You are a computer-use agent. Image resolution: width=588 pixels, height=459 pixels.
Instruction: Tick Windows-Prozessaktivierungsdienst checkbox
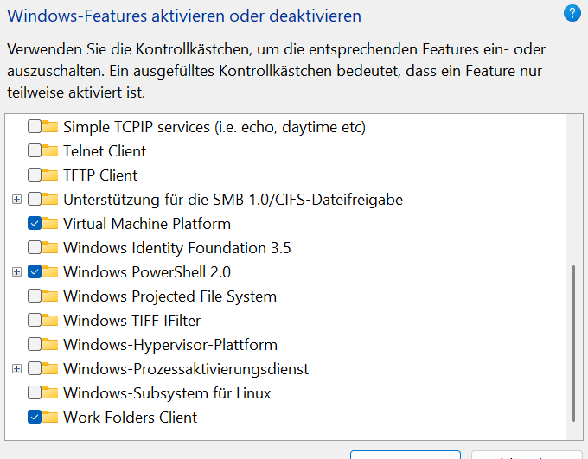[x=34, y=368]
